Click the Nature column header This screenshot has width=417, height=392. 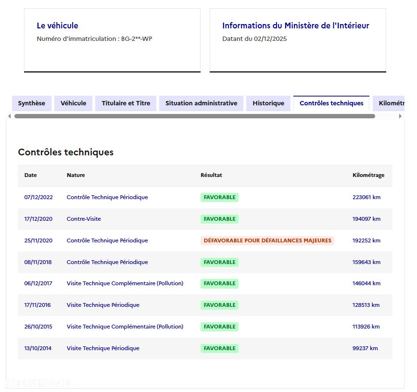[x=76, y=175]
